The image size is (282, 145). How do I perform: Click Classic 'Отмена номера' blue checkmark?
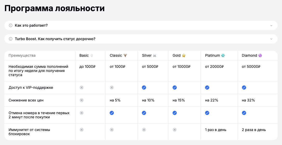[112, 113]
